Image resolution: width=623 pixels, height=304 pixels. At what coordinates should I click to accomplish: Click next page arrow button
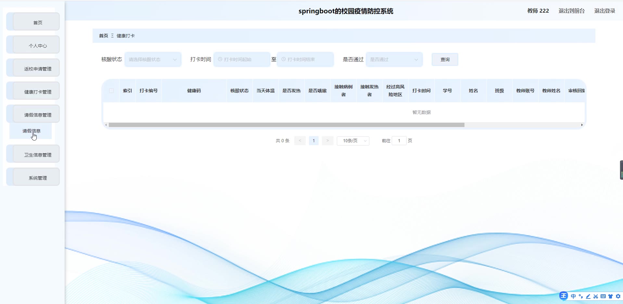(x=327, y=141)
